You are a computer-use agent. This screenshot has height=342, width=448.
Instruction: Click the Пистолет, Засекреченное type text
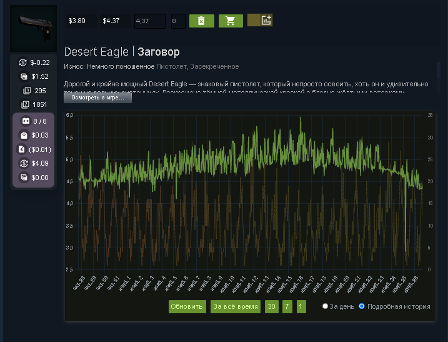pyautogui.click(x=197, y=67)
